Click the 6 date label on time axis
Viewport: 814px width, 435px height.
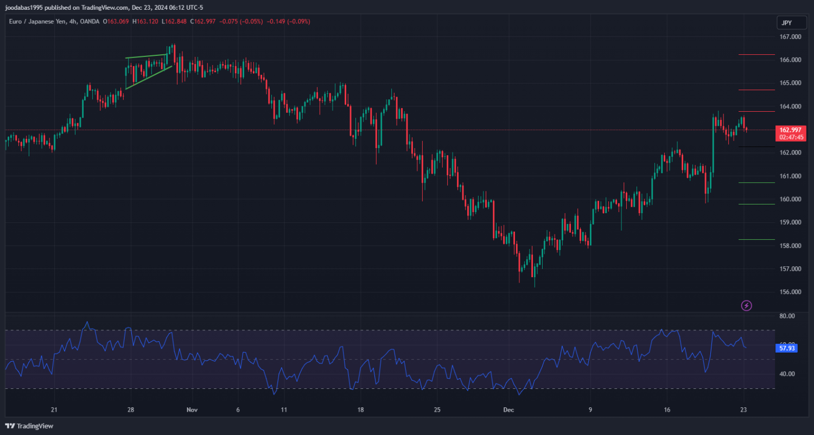coord(238,410)
